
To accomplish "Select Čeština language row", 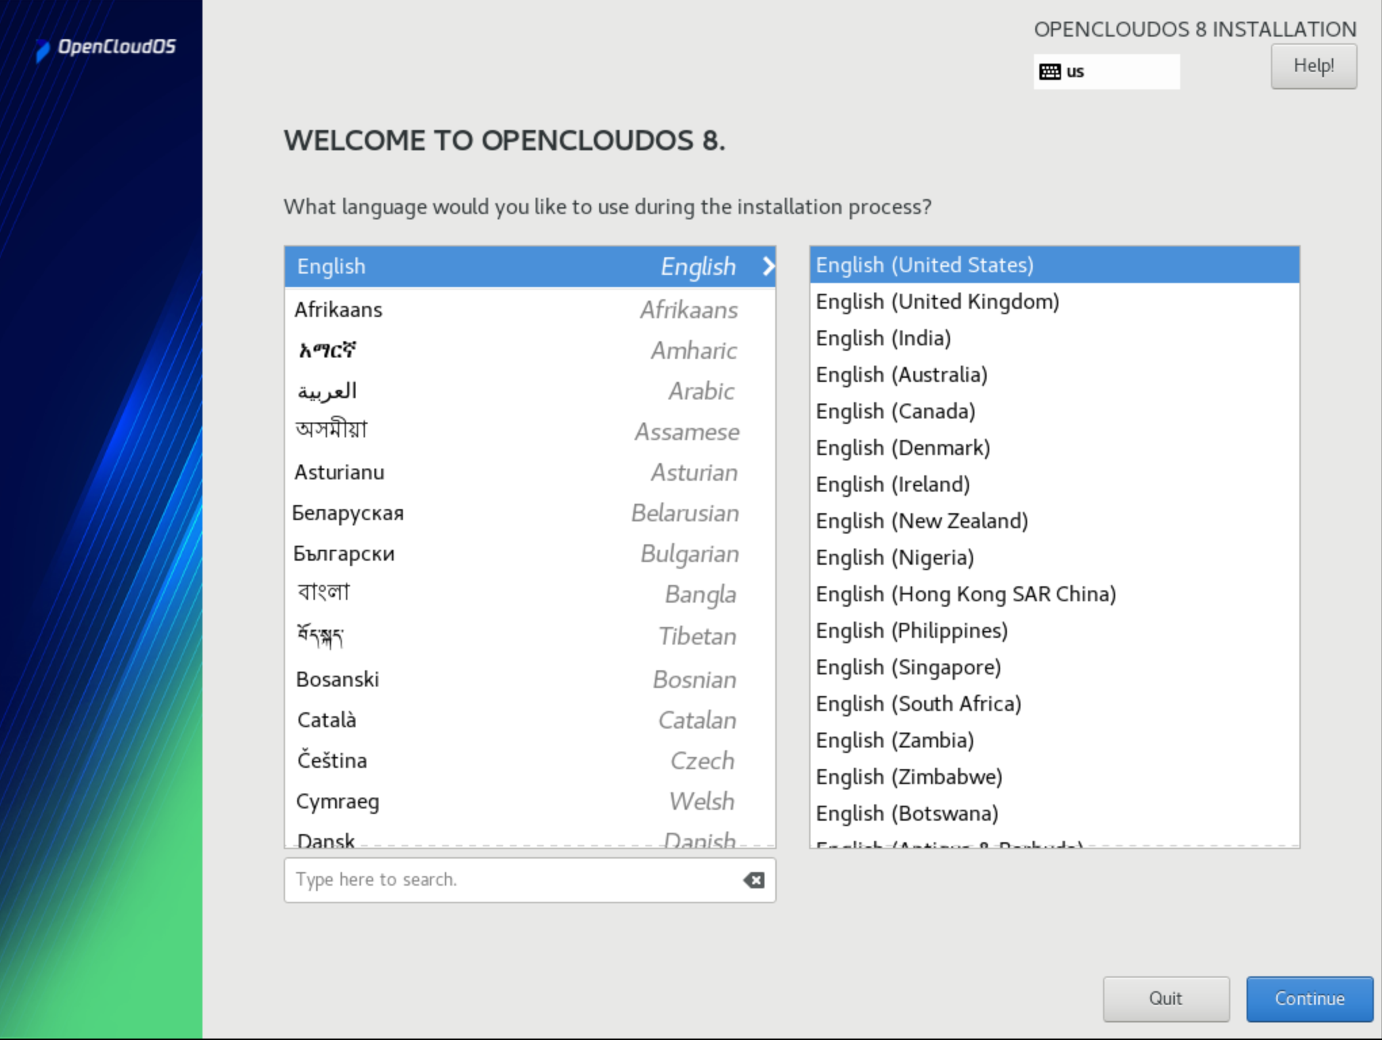I will 530,760.
